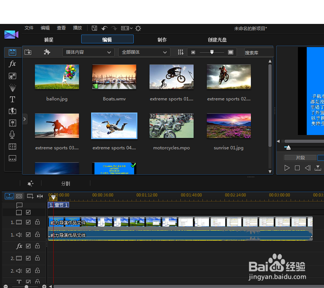Open the fx Effect Room
The image size is (324, 288).
click(12, 64)
